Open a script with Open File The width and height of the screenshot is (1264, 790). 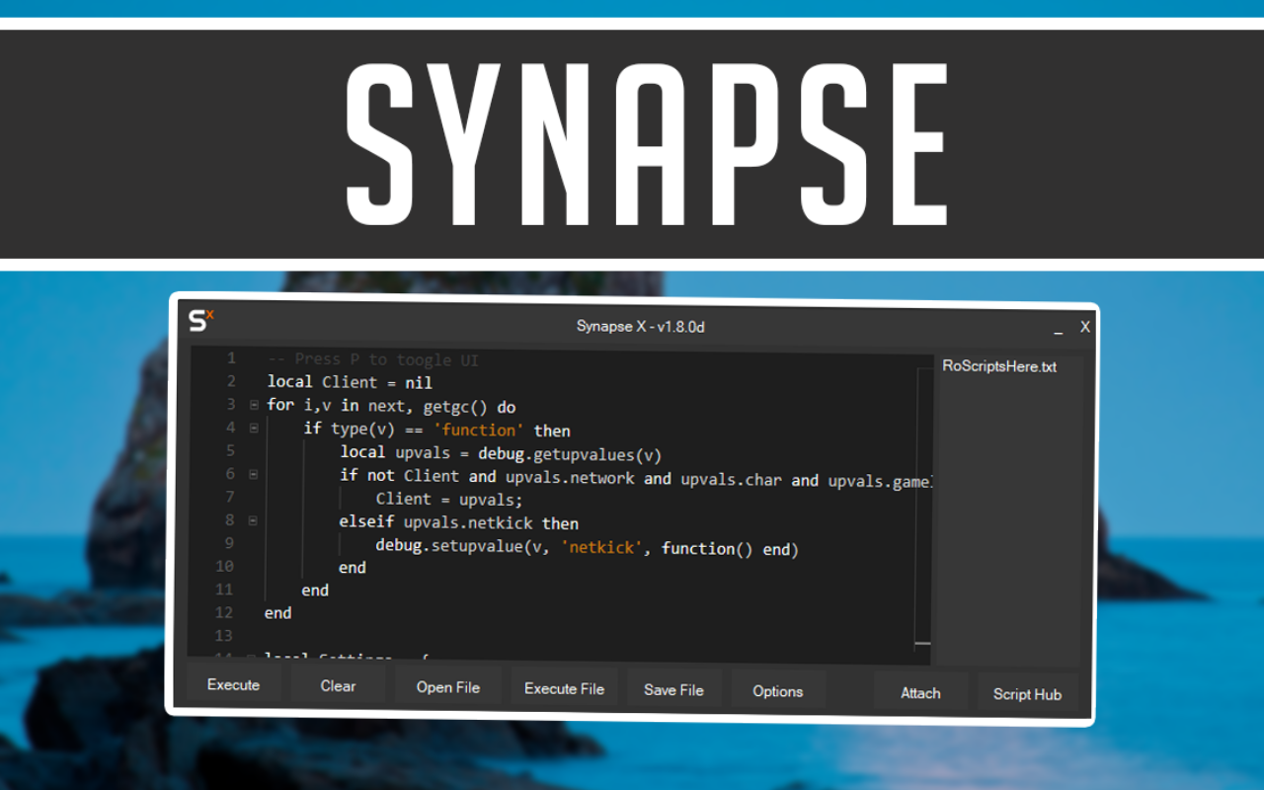click(x=448, y=687)
